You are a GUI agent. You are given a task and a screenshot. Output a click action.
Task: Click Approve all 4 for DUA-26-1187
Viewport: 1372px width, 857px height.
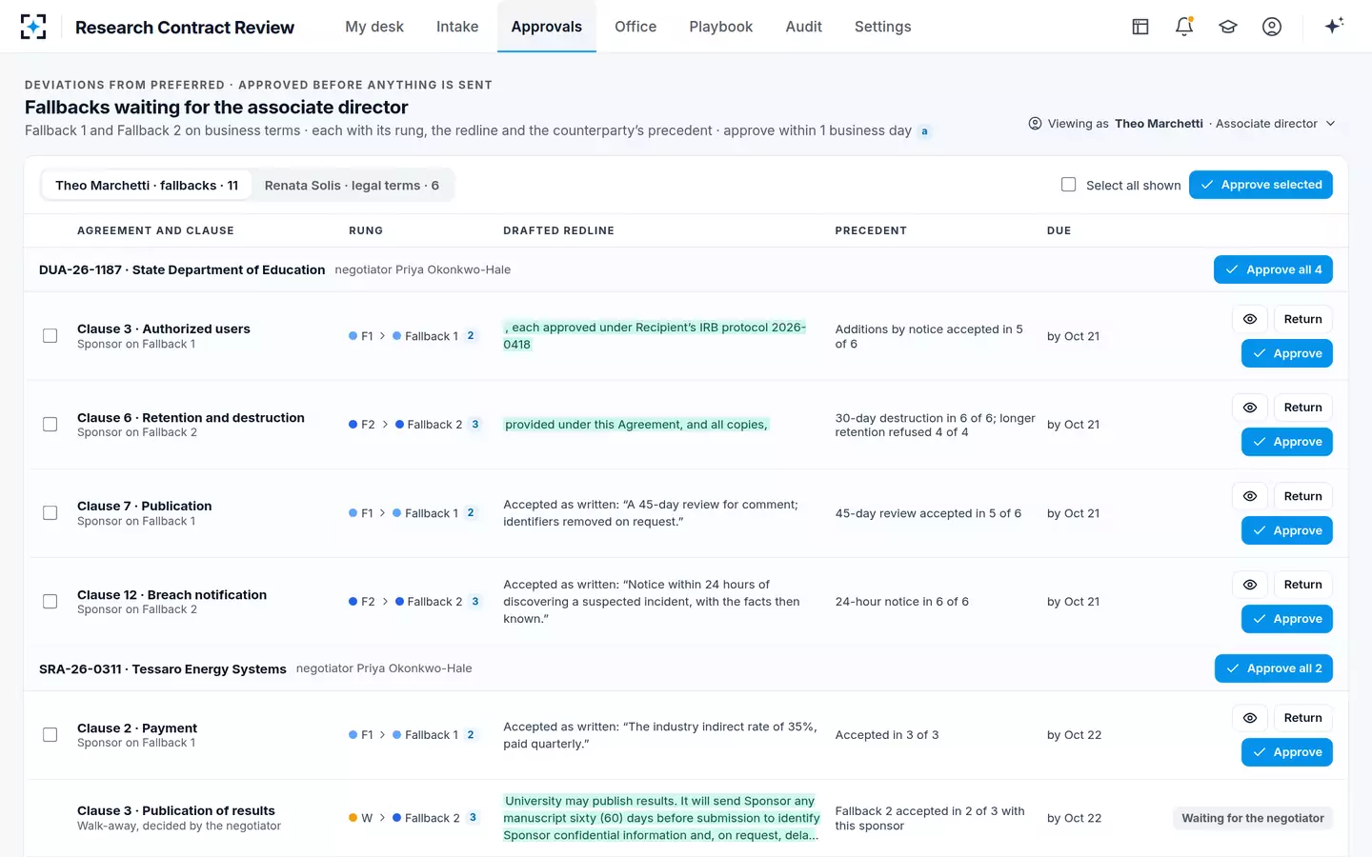coord(1273,269)
